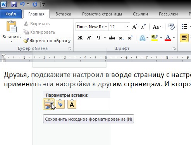Switch to the Вставка tab
Screen dimensions: 191x145
point(63,14)
